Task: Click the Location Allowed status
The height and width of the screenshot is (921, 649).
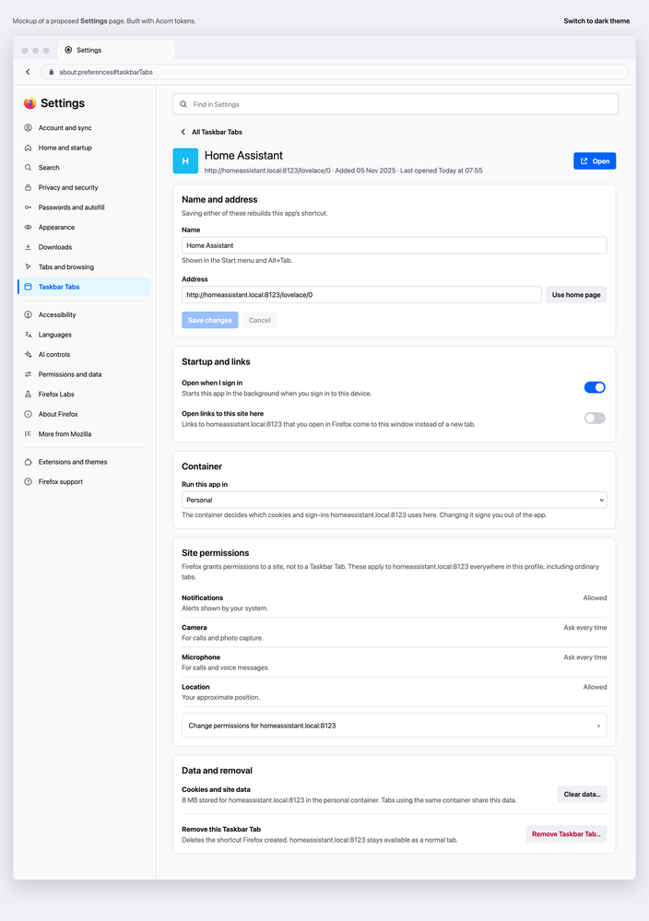Action: (595, 687)
